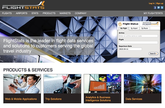Focus the Flight number field

tap(138, 42)
